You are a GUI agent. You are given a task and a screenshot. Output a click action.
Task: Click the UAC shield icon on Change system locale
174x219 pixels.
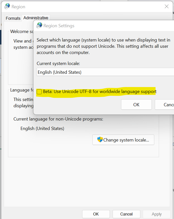(x=100, y=140)
